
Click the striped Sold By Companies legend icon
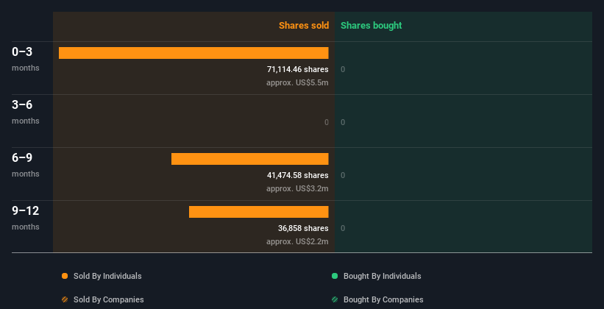[65, 299]
